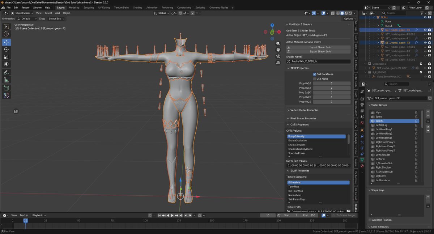Viewport: 434px width, 234px height.
Task: Expand Vertex Shader Properties panel
Action: coord(304,110)
